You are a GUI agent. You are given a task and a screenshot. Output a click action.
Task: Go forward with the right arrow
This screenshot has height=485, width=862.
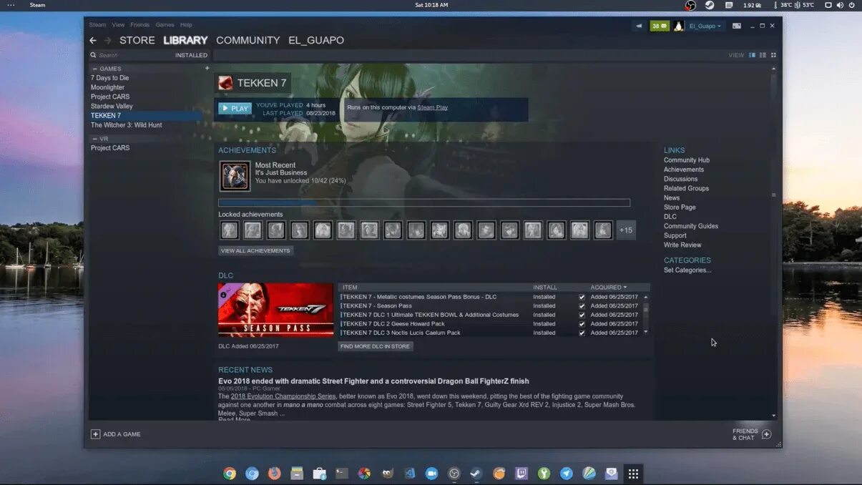tap(108, 41)
